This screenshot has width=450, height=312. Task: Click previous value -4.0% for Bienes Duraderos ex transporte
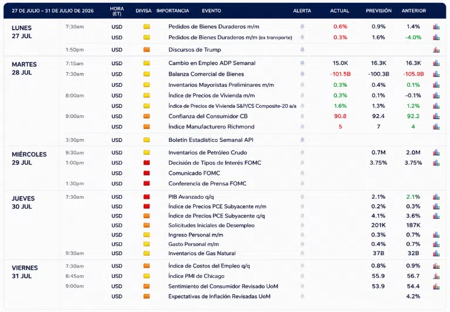[x=413, y=38]
